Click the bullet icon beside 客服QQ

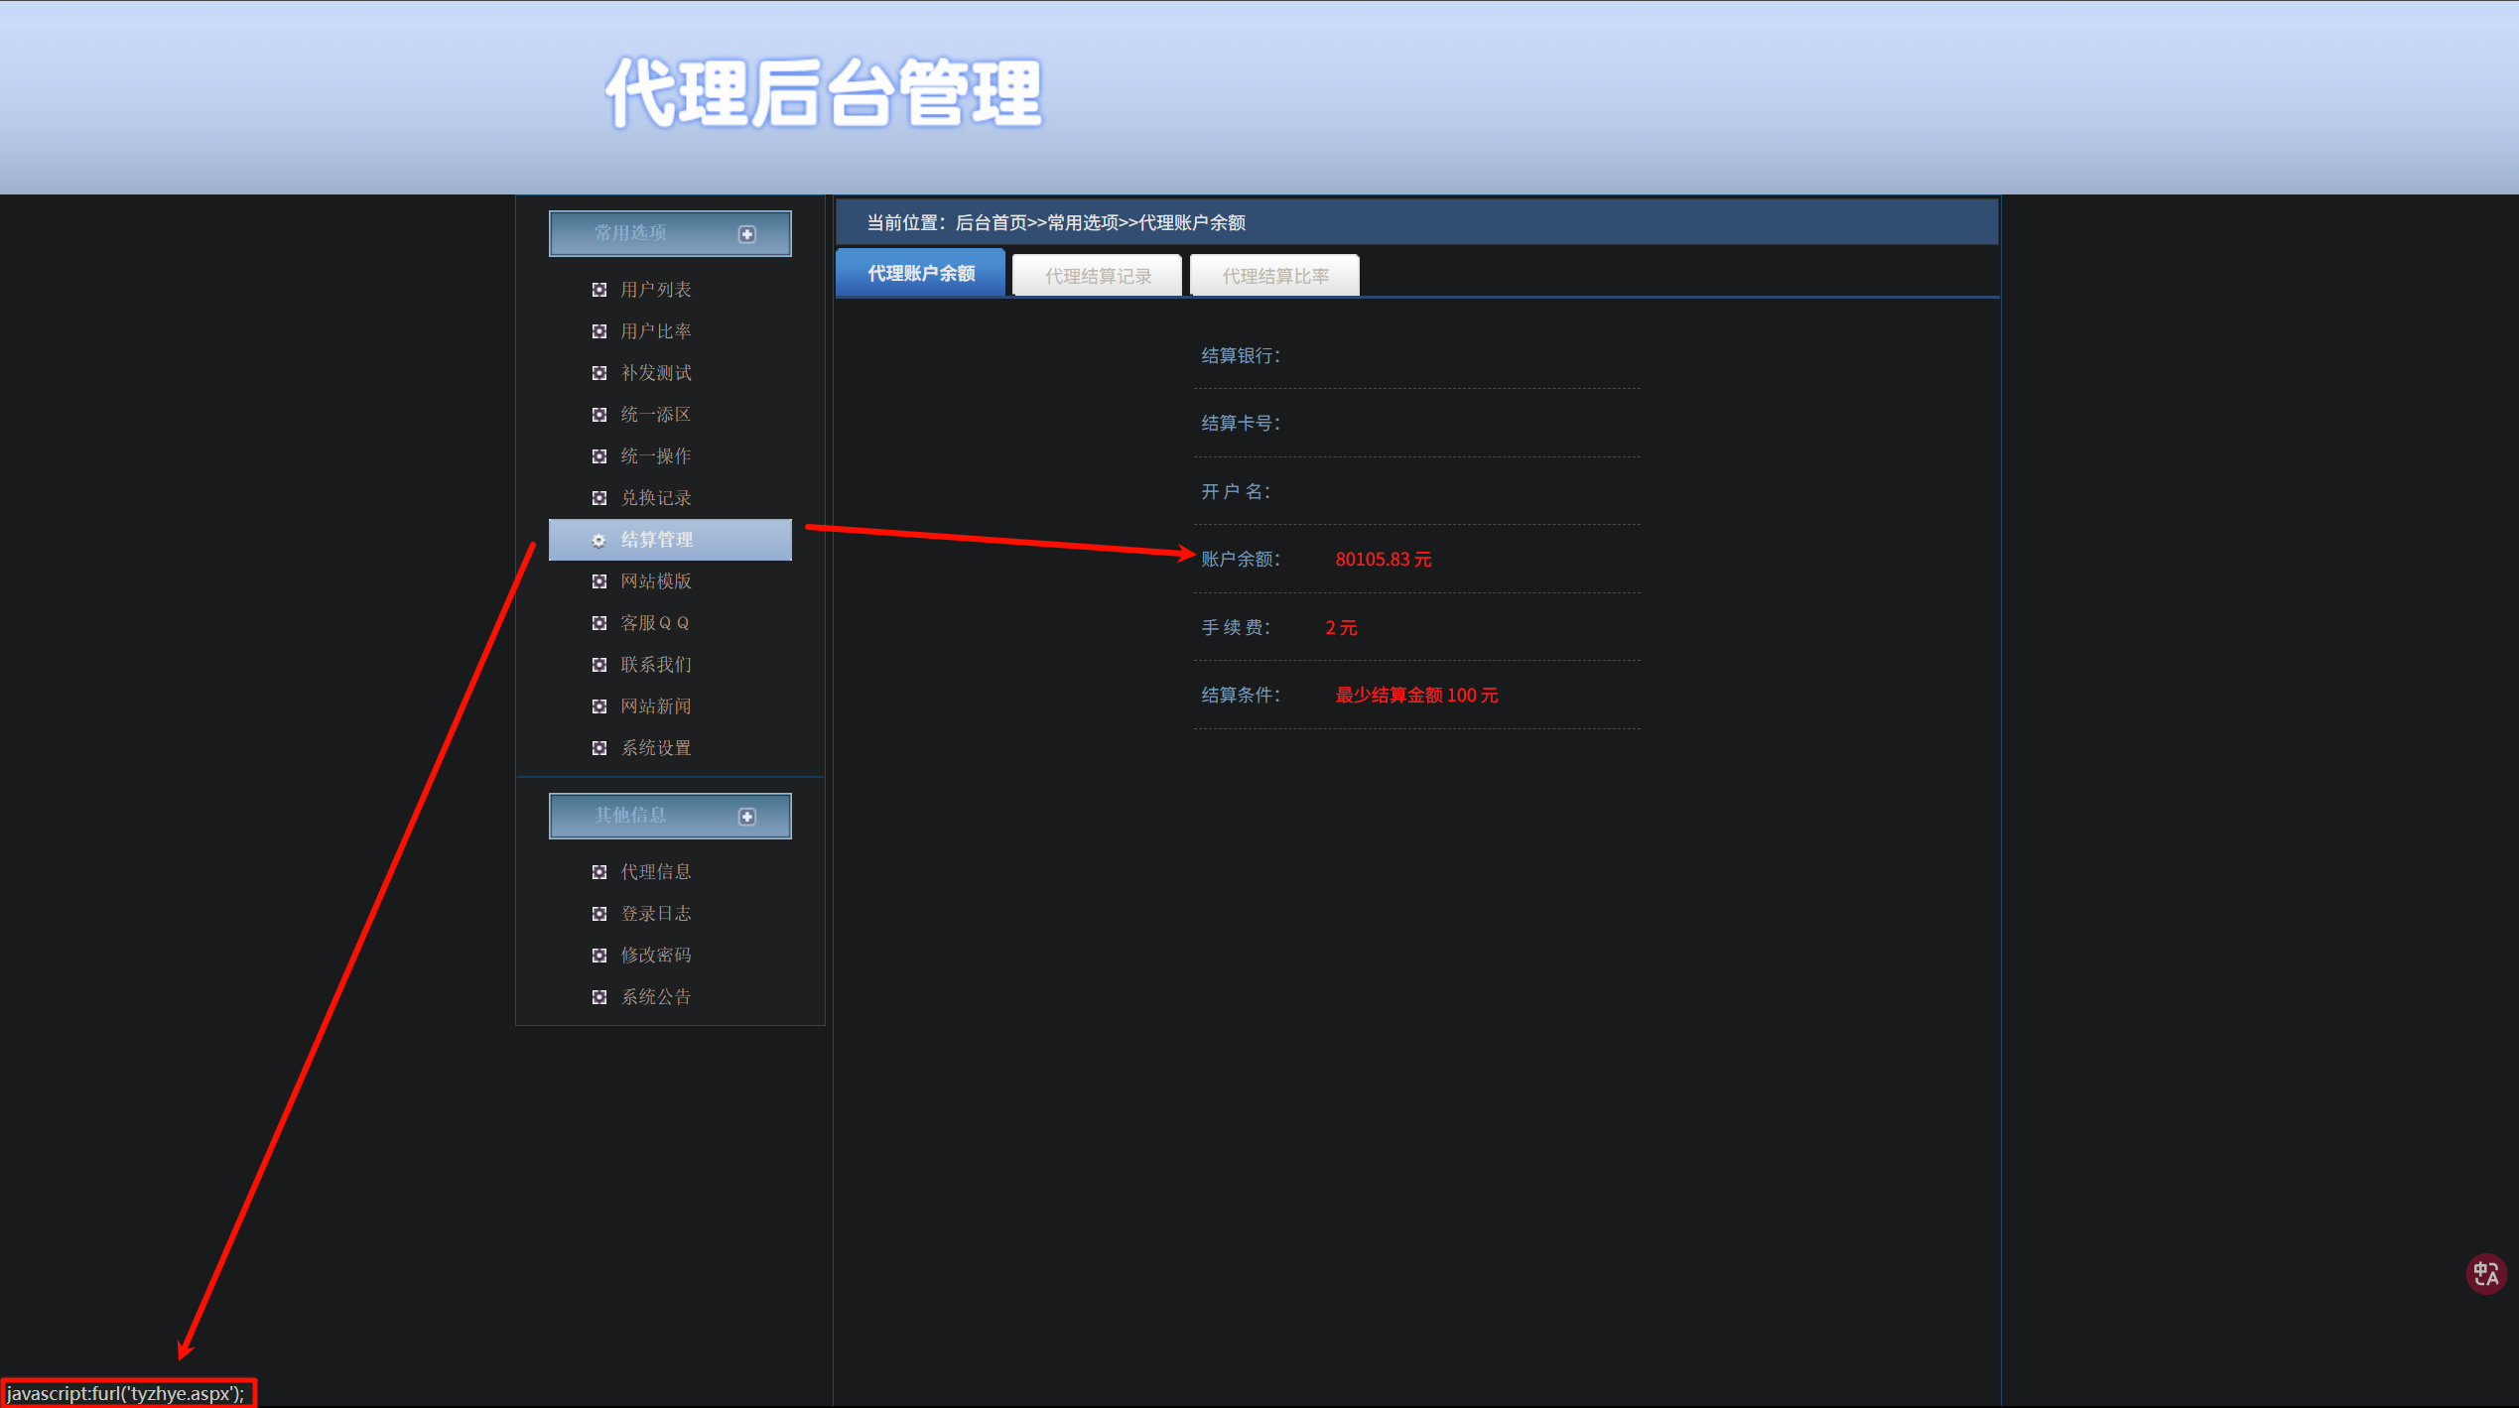(598, 623)
